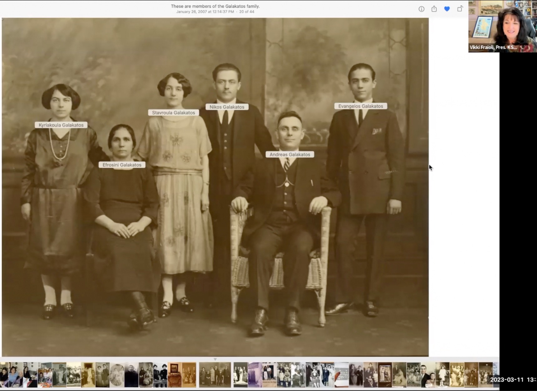Open the photo Info panel icon
This screenshot has height=391, width=537.
421,9
